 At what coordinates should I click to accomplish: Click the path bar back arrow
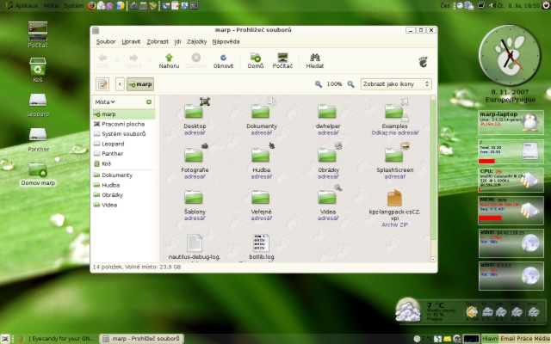120,84
